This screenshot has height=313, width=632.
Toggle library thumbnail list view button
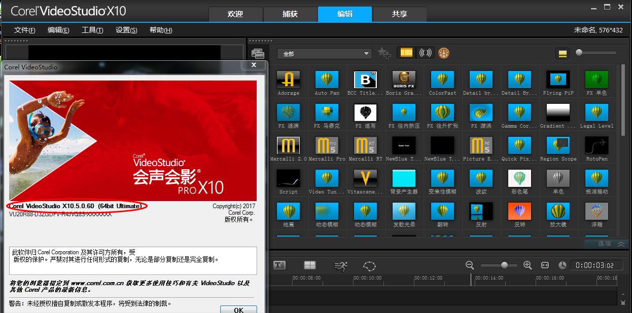pos(562,54)
